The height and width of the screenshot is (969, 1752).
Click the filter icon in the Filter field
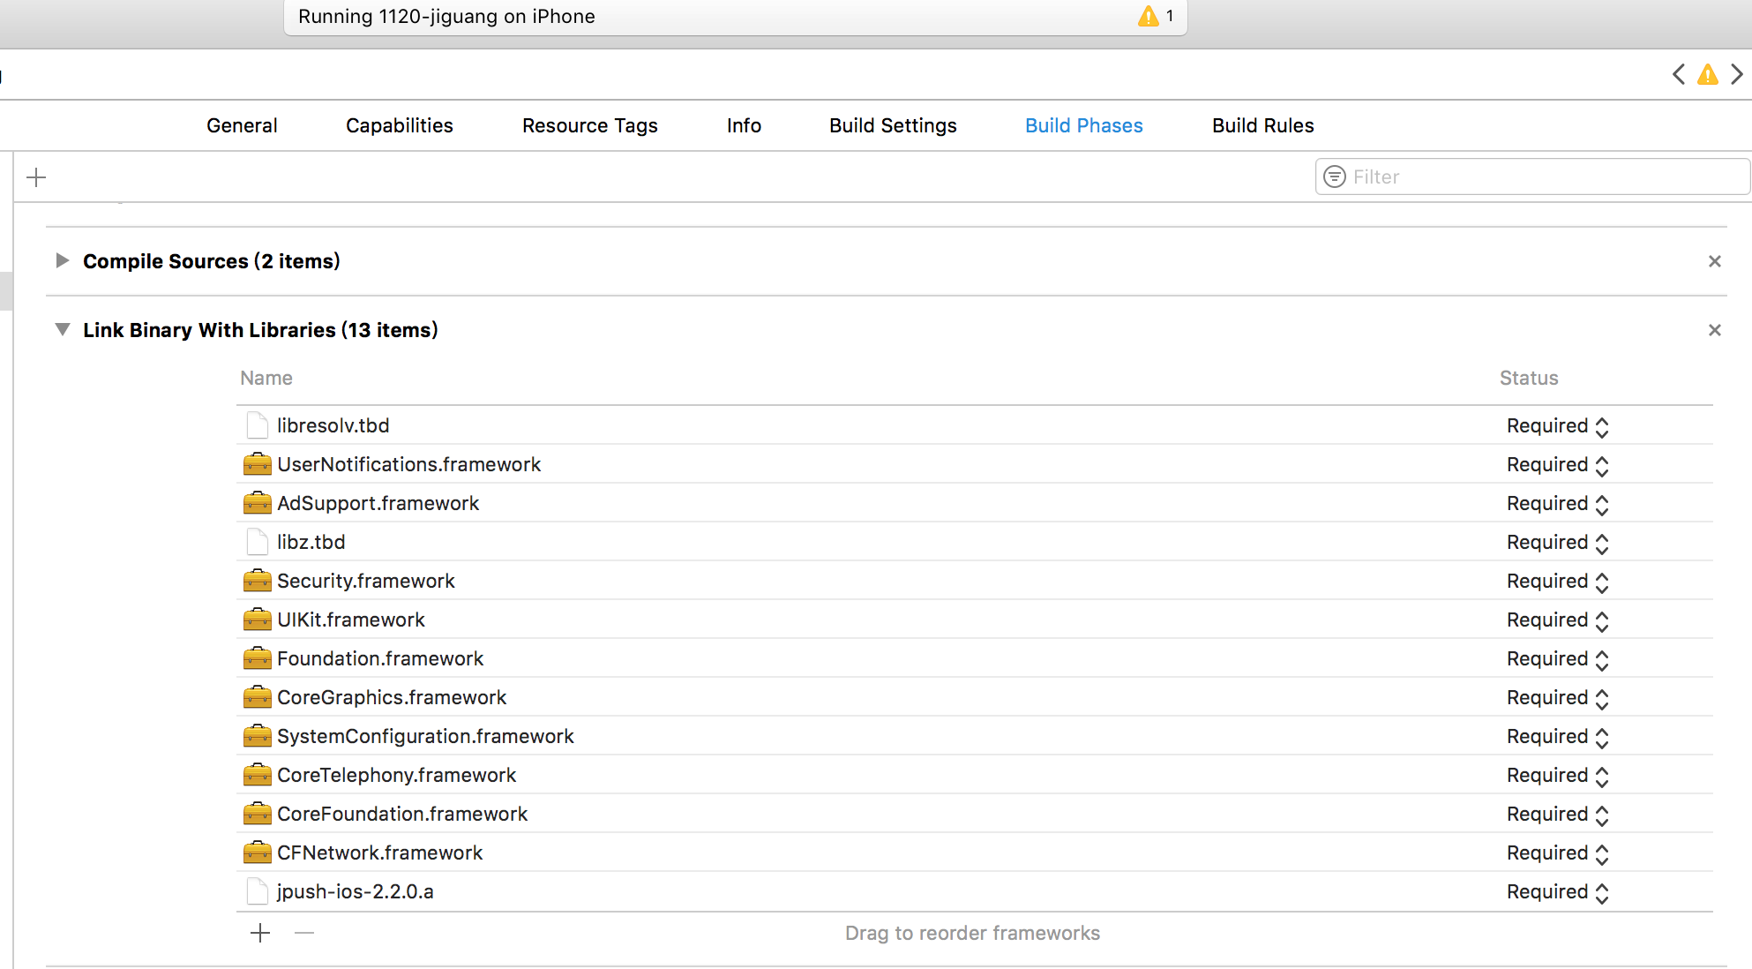pyautogui.click(x=1335, y=177)
